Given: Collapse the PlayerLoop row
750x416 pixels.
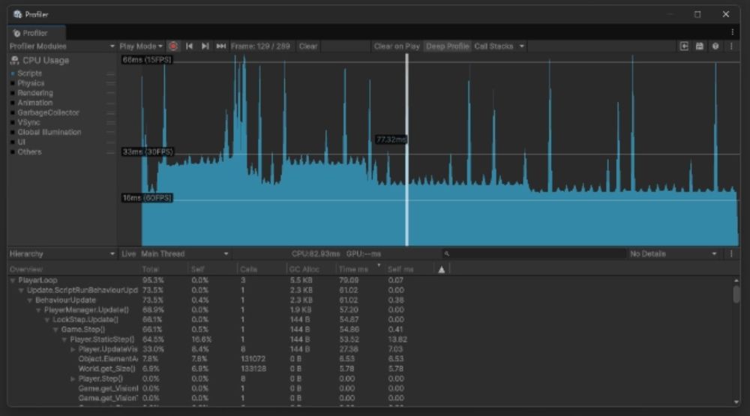Looking at the screenshot, I should (13, 280).
